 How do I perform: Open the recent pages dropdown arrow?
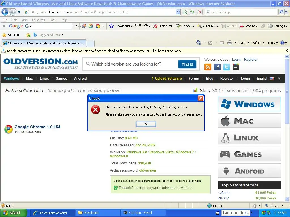click(x=19, y=12)
